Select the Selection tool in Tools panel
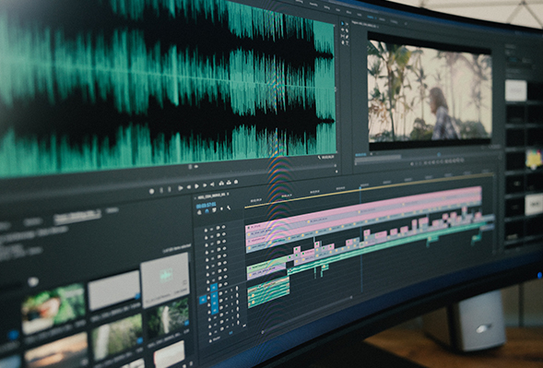Screen dimensions: 543x368 (343, 24)
